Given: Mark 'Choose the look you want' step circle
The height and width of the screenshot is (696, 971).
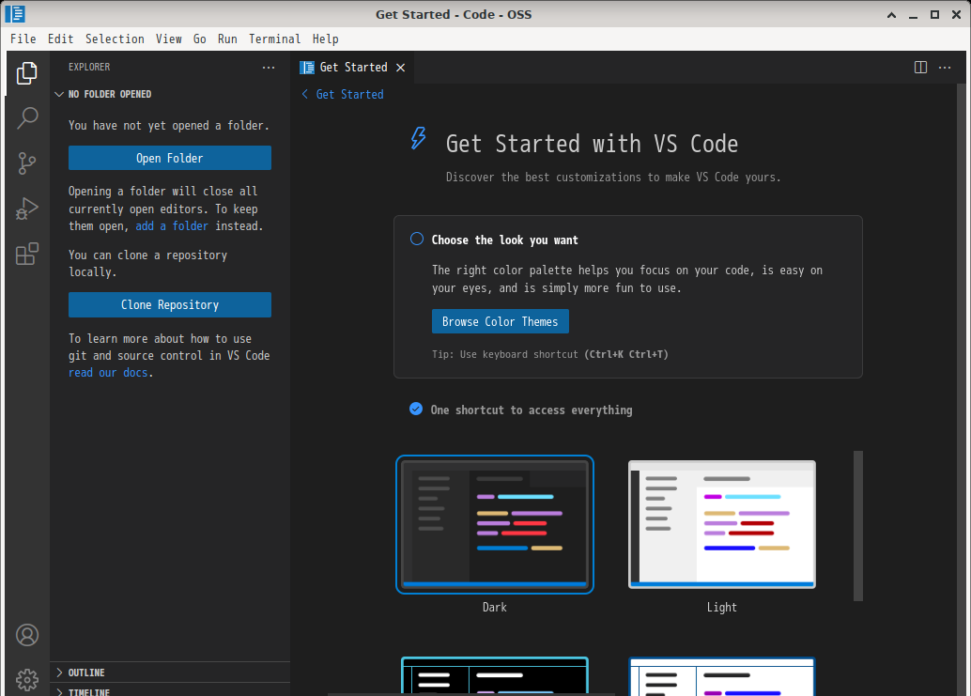Looking at the screenshot, I should point(417,239).
